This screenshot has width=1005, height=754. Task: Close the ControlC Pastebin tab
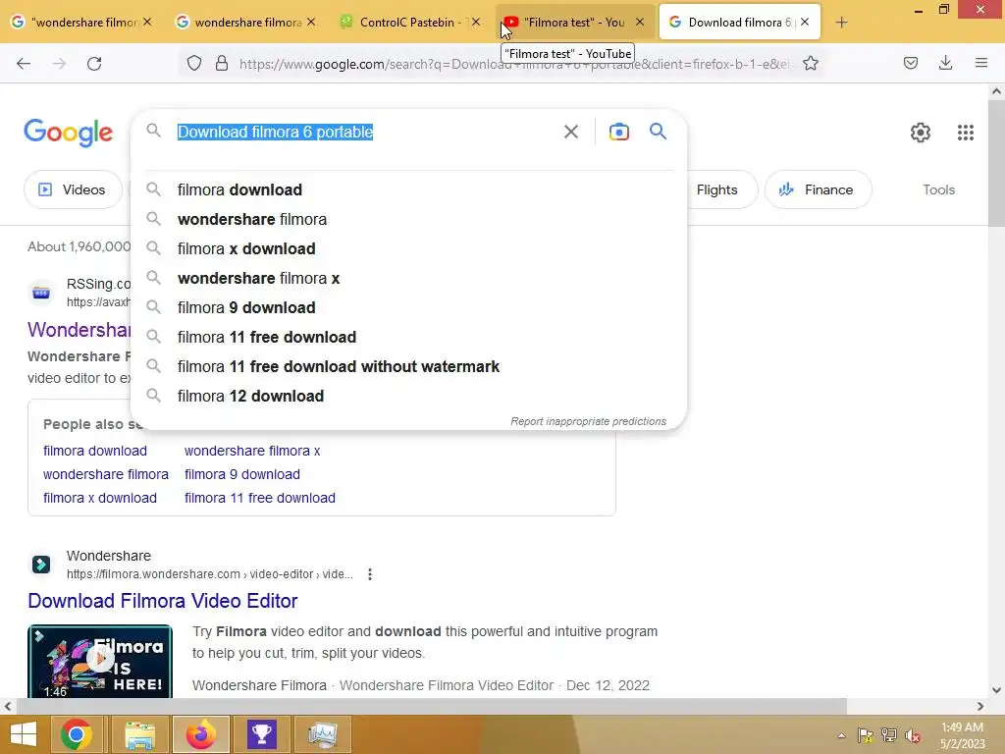[476, 22]
